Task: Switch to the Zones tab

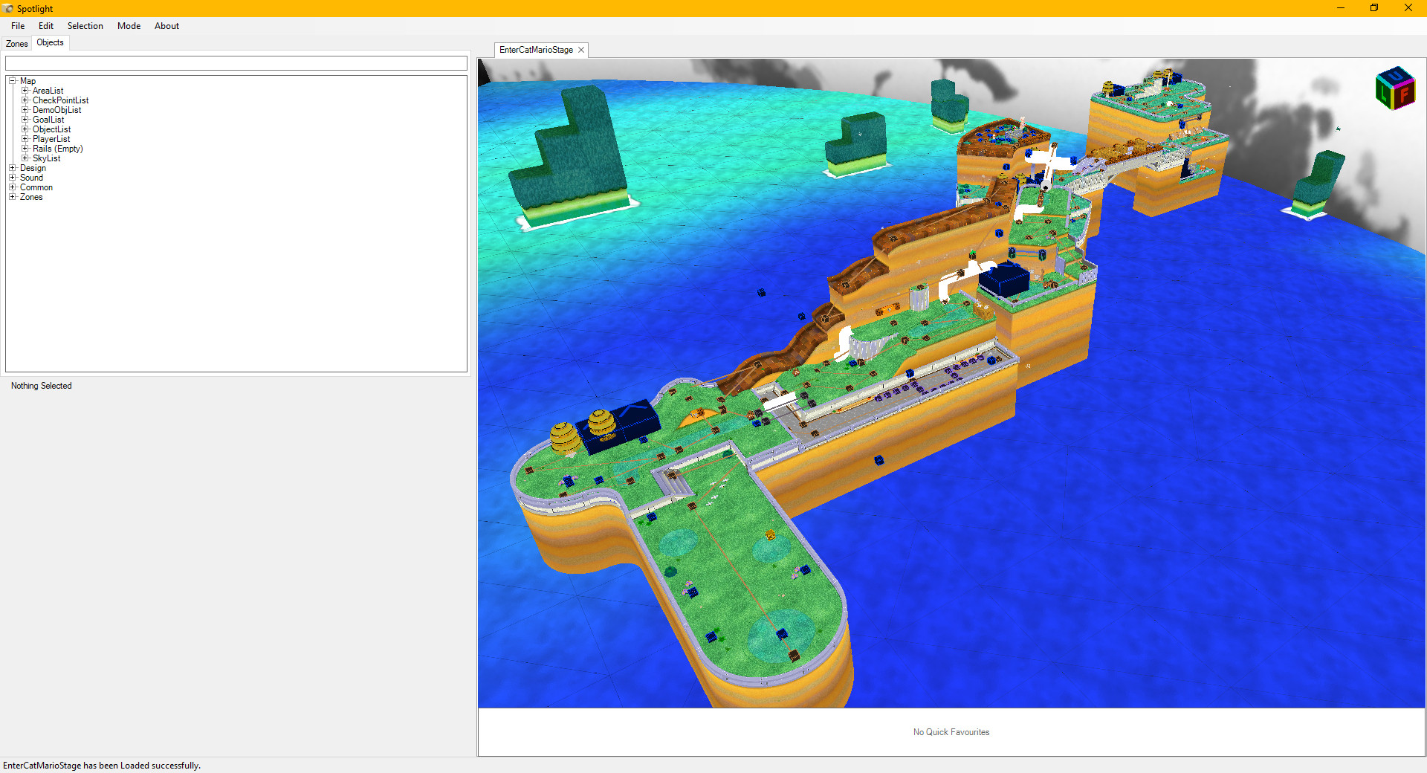Action: pos(16,44)
